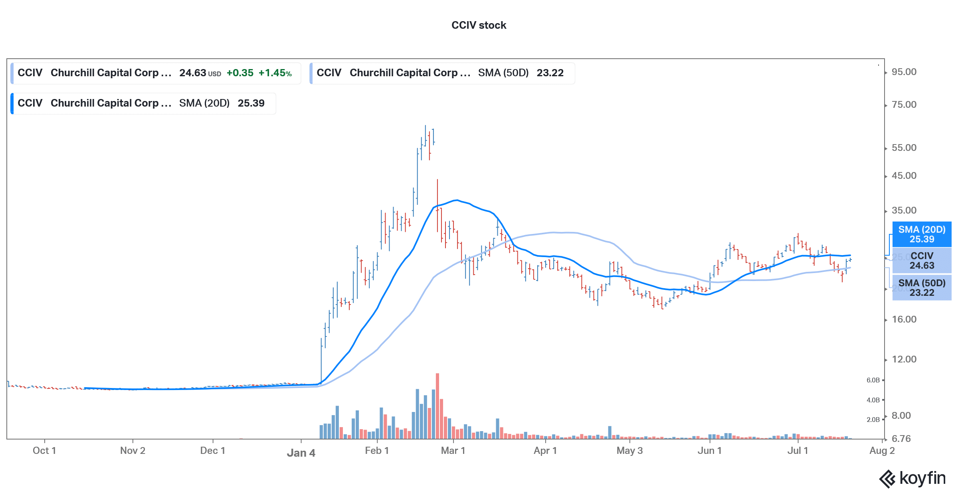This screenshot has width=958, height=495.
Task: Click the CCIV price legend box showing 24.63 USD
Action: (156, 73)
